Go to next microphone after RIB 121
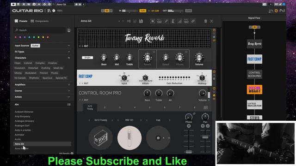This screenshot has height=166, width=296. pyautogui.click(x=141, y=120)
